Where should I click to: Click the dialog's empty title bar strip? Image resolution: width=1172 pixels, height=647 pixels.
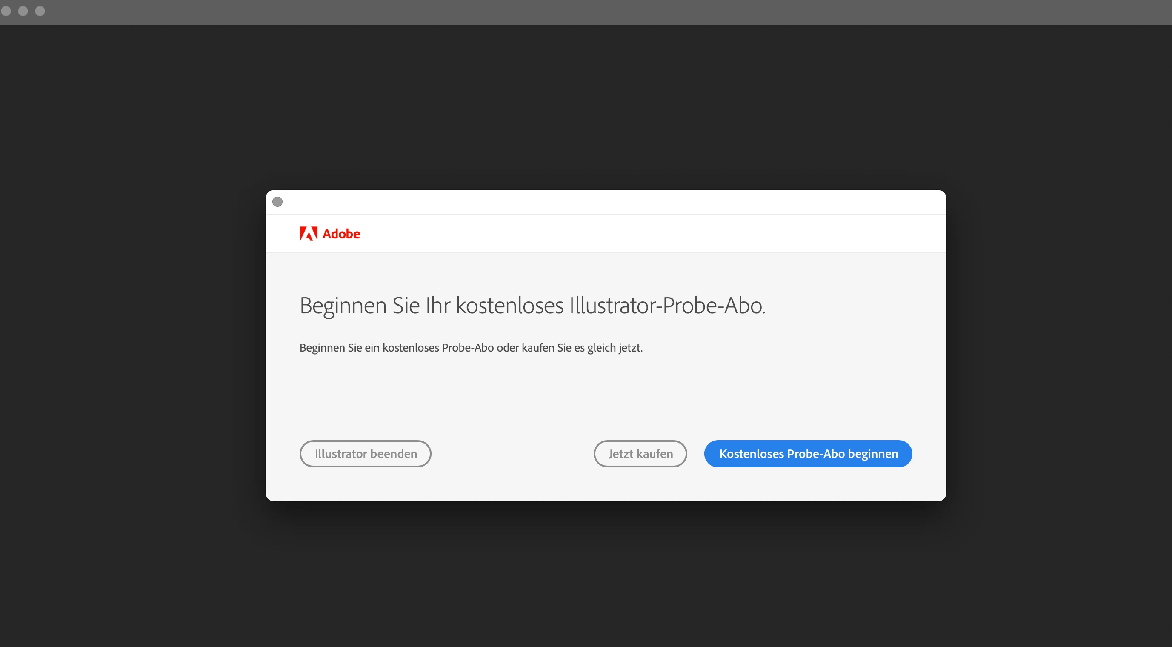coord(605,202)
